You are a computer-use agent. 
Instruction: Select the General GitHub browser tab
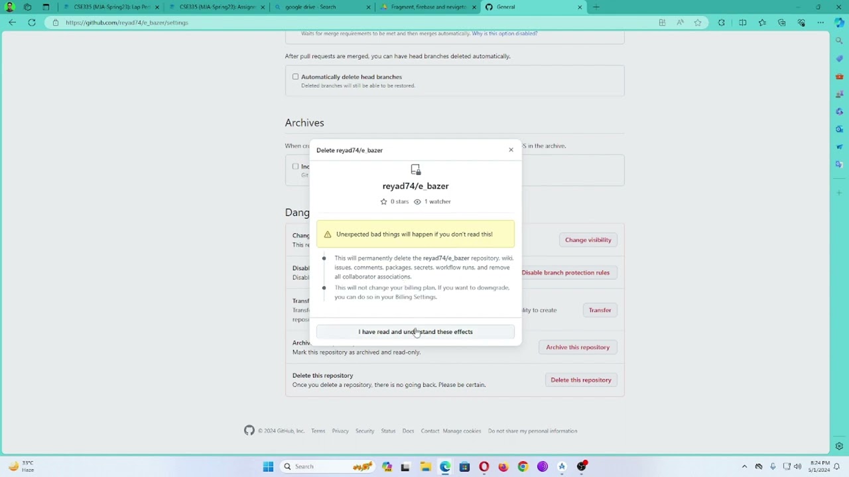click(533, 7)
